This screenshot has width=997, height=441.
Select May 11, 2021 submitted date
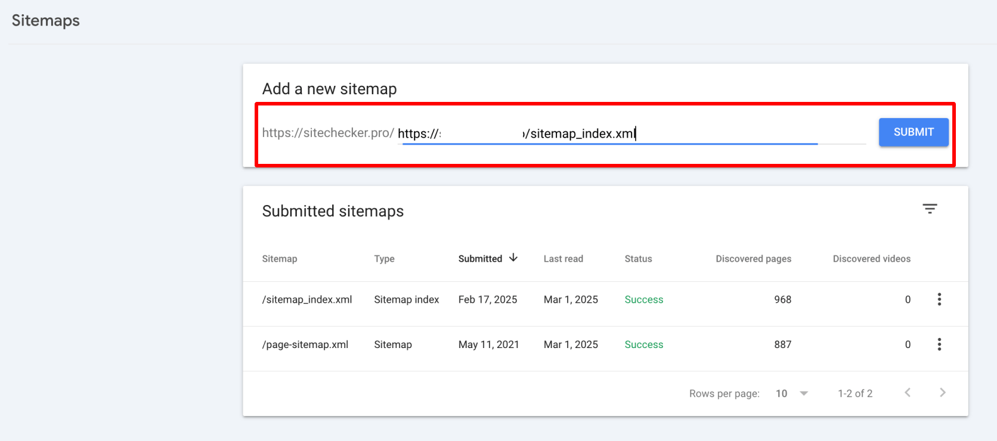(489, 344)
